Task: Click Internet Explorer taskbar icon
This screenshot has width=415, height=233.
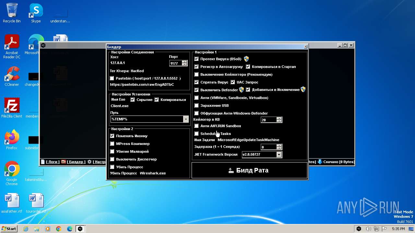Action: pyautogui.click(x=26, y=229)
